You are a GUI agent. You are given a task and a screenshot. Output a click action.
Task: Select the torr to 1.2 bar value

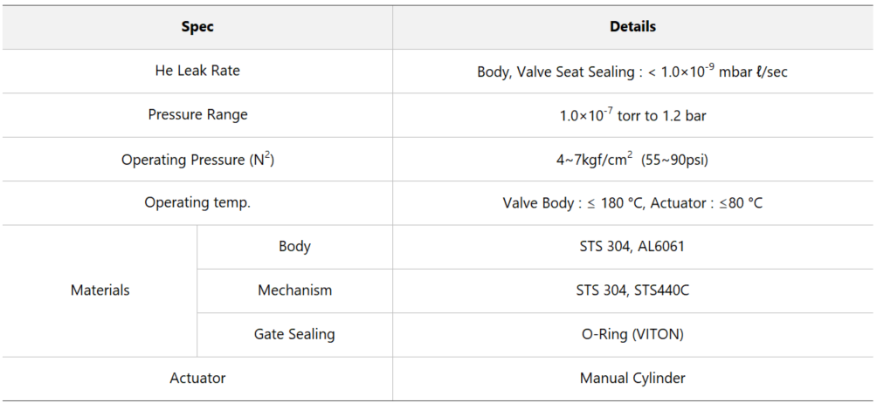(x=632, y=115)
